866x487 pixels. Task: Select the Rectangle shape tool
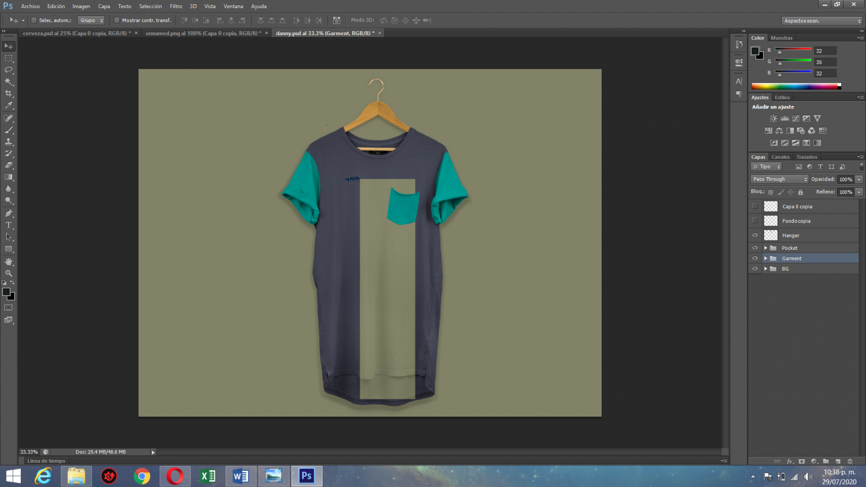point(9,249)
